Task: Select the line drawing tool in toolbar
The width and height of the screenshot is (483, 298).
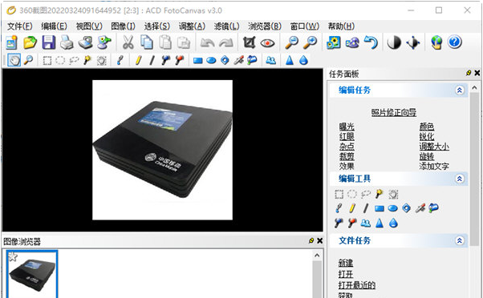Action: tap(152, 60)
